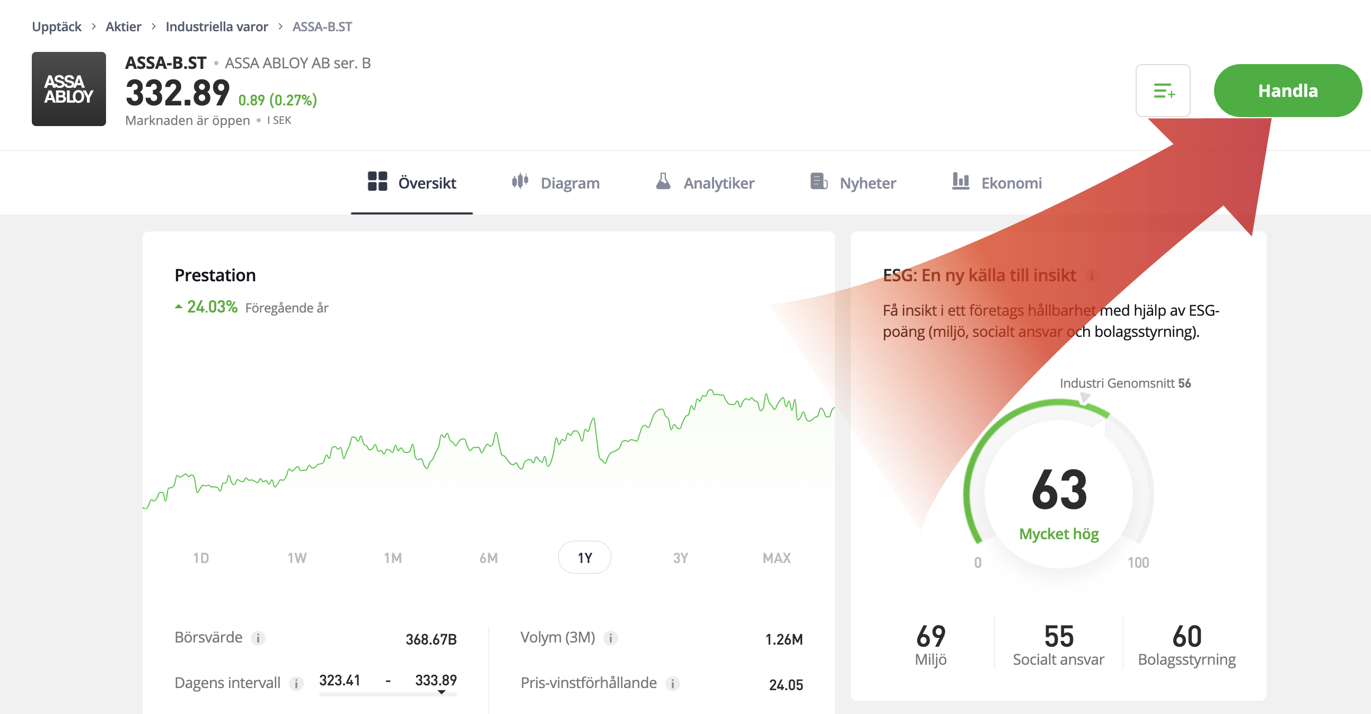
Task: Click info icon next to Börsvärde
Action: [258, 638]
